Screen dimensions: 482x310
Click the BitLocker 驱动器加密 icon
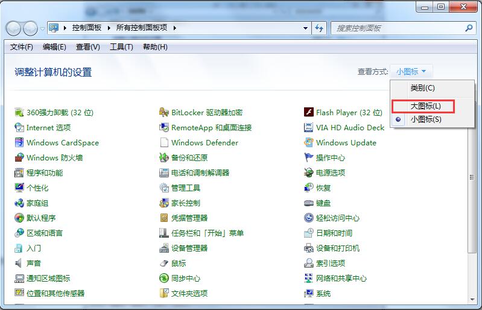click(x=164, y=113)
